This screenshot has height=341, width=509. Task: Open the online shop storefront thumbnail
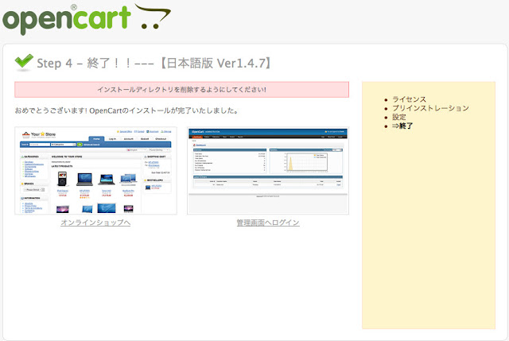pos(95,171)
